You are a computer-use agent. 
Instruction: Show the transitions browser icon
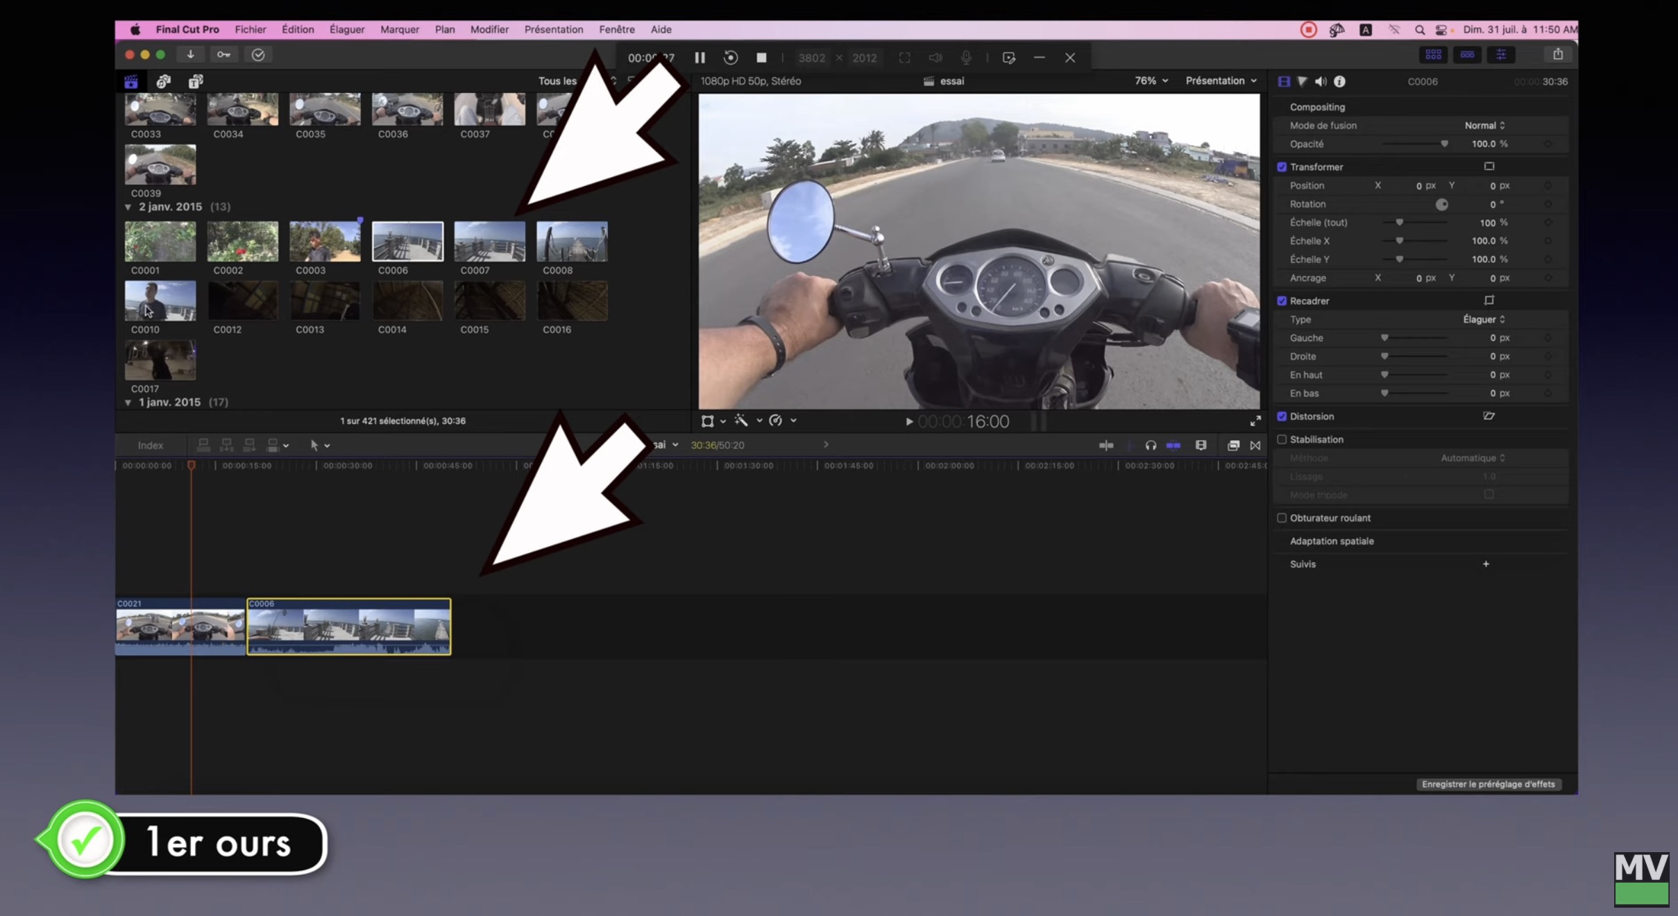pyautogui.click(x=1255, y=446)
